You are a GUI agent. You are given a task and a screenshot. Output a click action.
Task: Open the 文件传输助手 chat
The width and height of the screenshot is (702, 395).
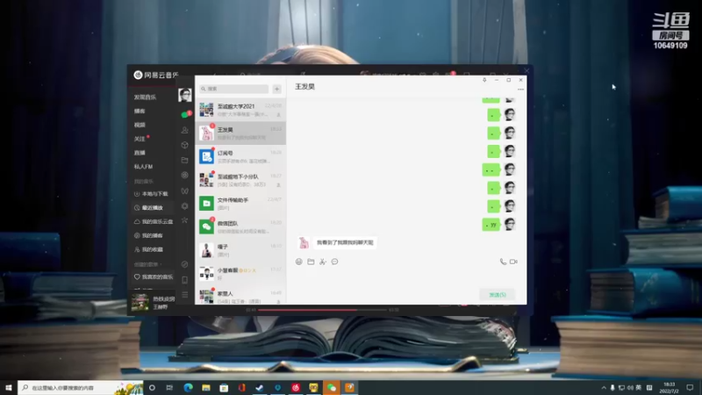(240, 204)
